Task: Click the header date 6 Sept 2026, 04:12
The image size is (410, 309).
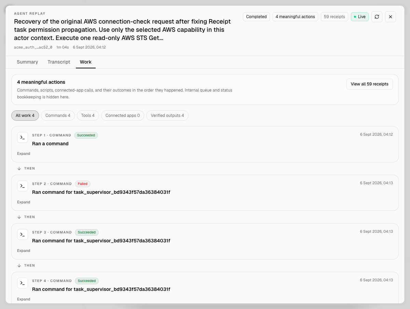Action: tap(89, 48)
